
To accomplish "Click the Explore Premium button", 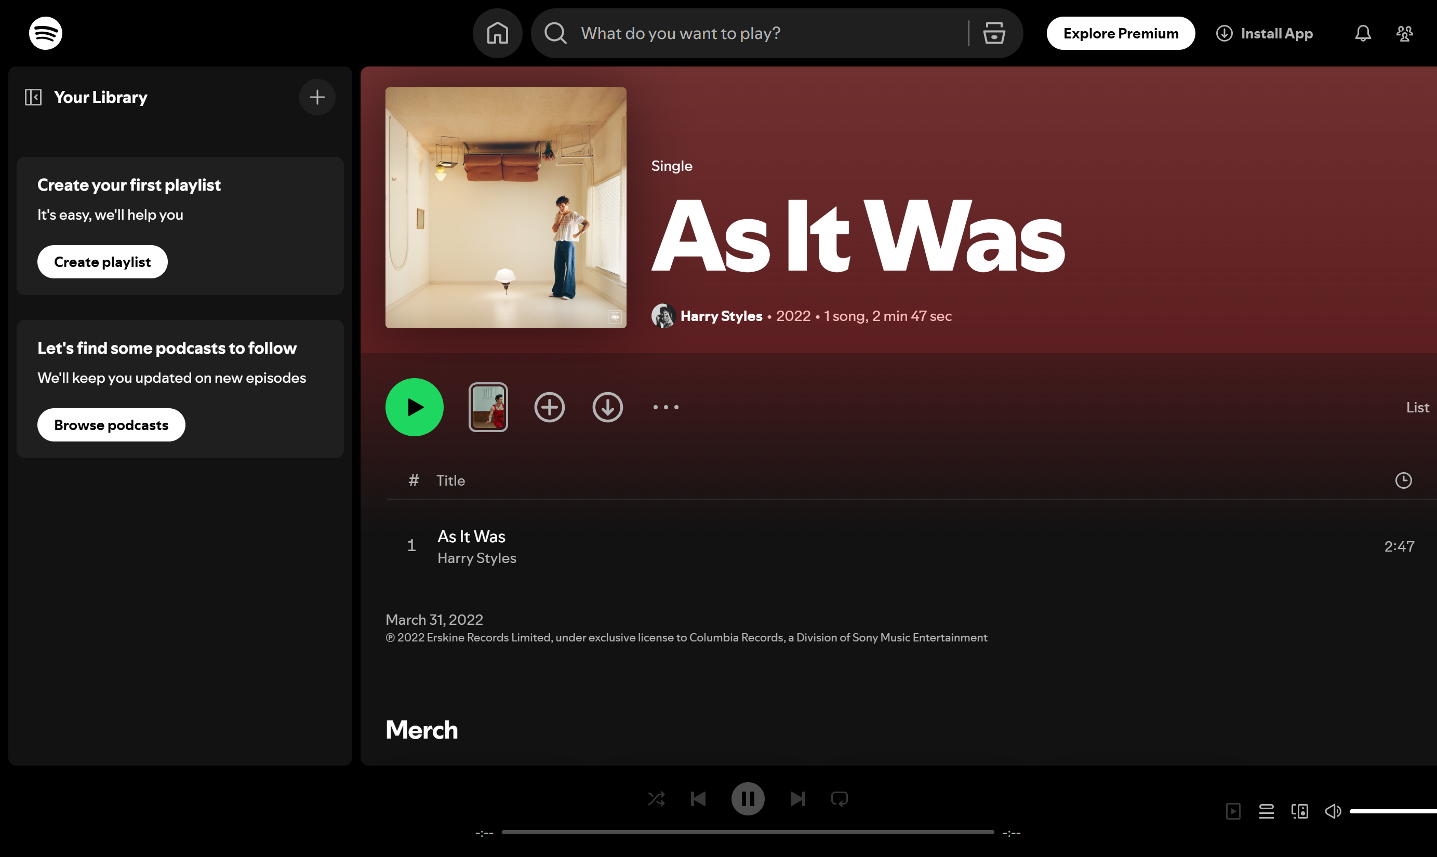I will click(1121, 33).
